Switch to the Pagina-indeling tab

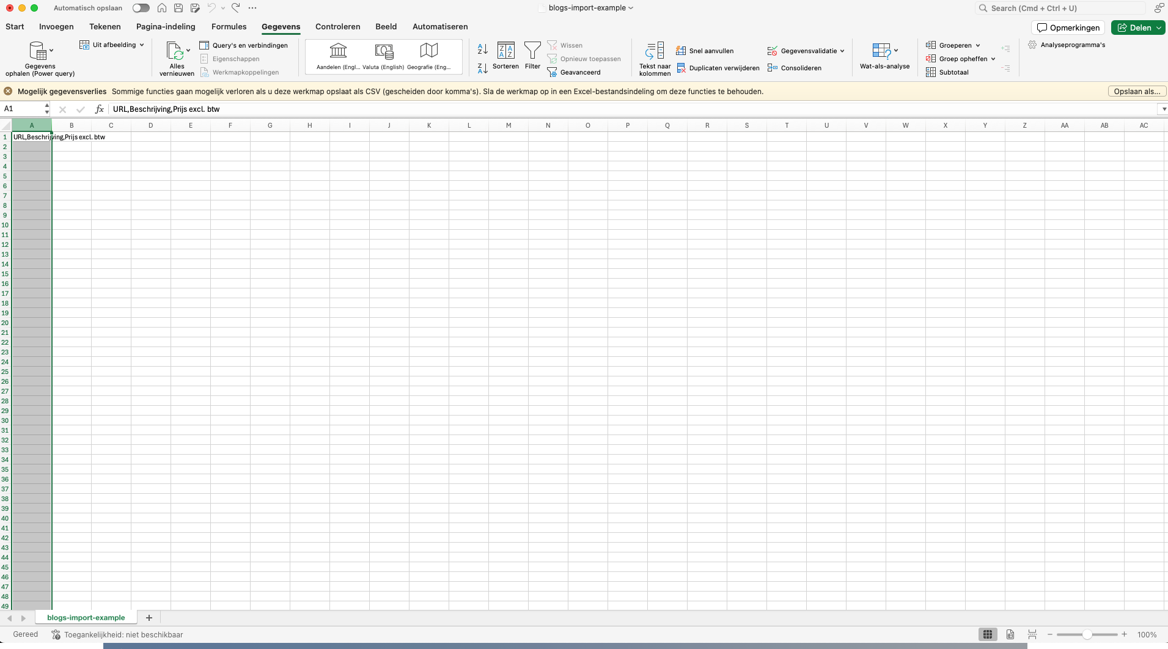(x=166, y=26)
